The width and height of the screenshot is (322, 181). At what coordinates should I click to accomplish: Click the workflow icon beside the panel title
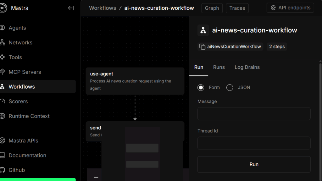203,30
